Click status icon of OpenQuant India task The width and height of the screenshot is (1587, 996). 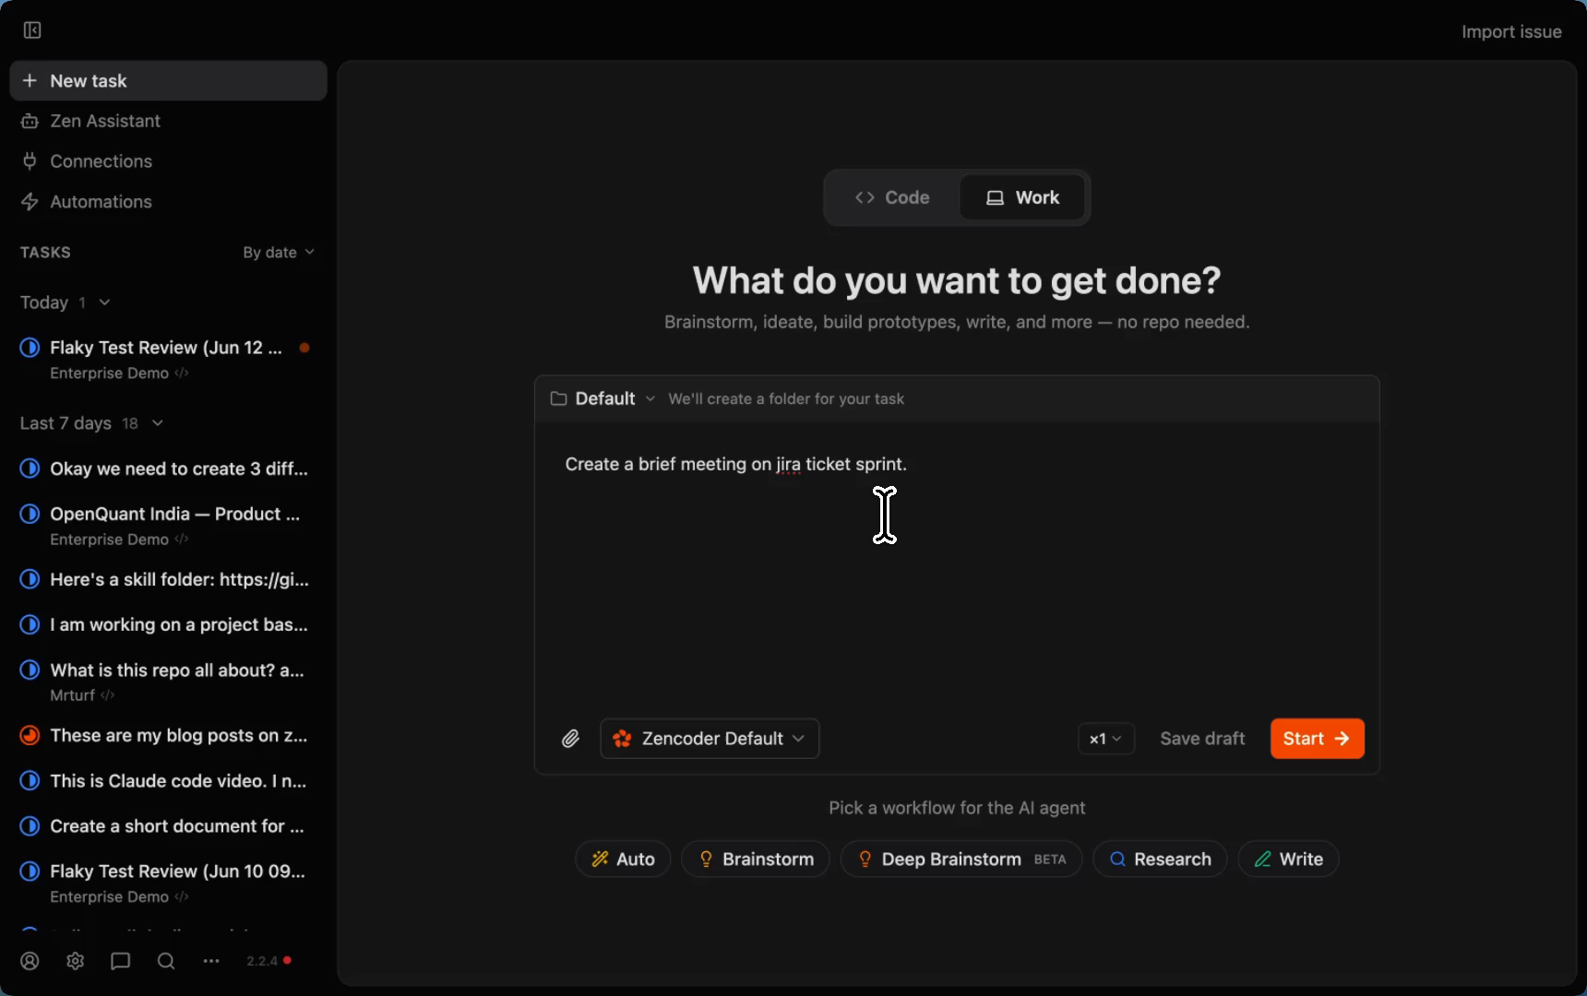coord(30,514)
